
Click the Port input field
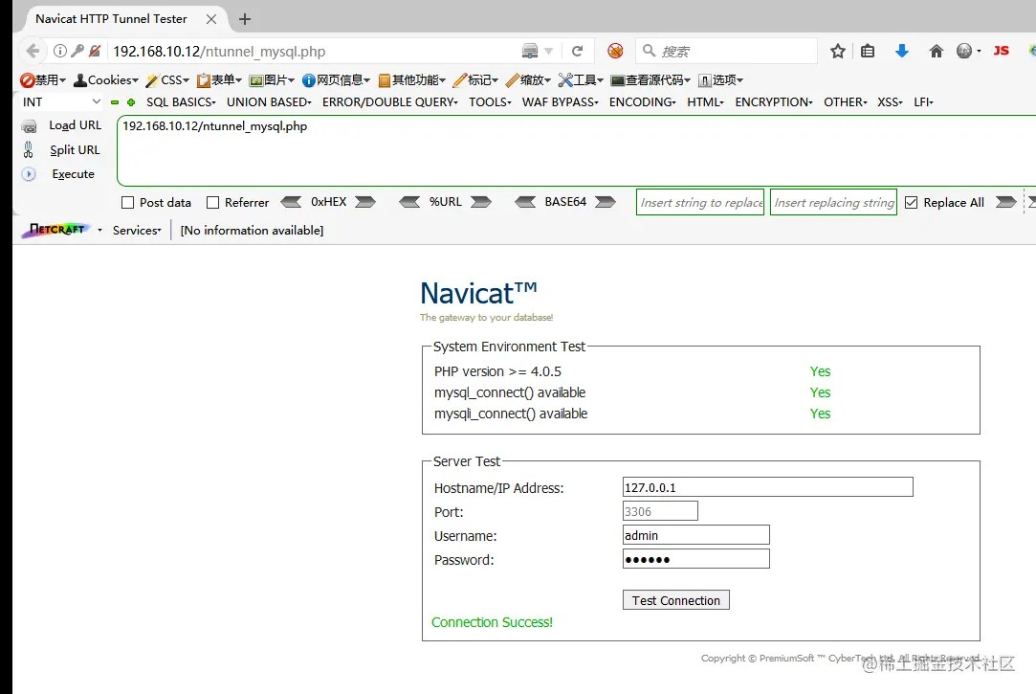tap(660, 511)
